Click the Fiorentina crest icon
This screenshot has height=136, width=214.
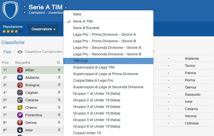tap(20, 115)
